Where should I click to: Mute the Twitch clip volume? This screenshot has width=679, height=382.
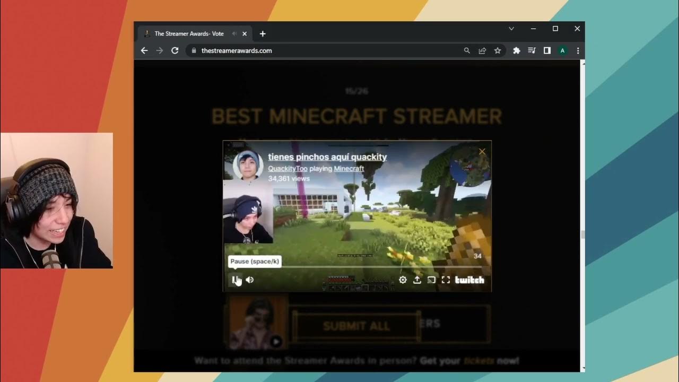(x=250, y=280)
